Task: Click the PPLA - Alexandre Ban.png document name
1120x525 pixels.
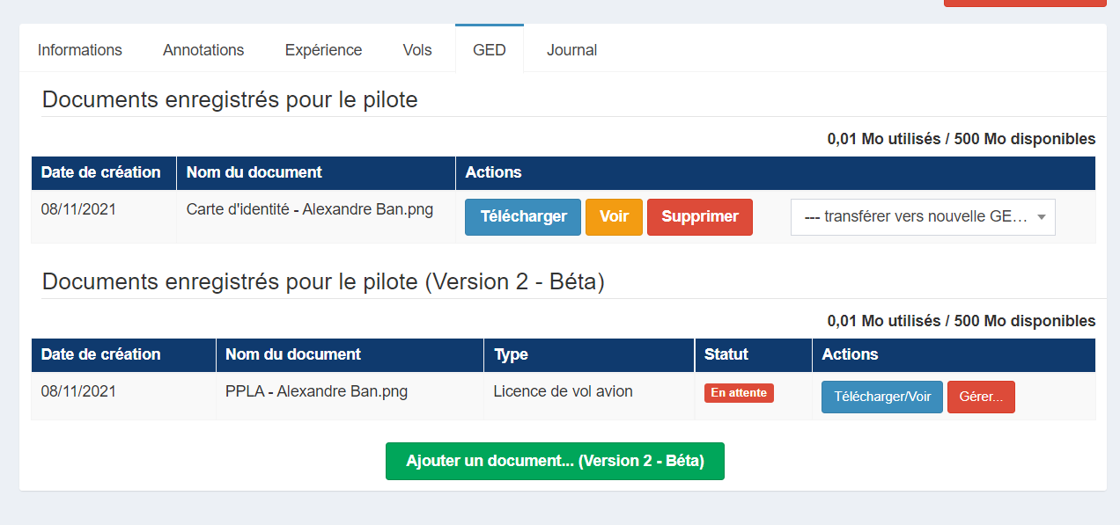Action: coord(316,391)
